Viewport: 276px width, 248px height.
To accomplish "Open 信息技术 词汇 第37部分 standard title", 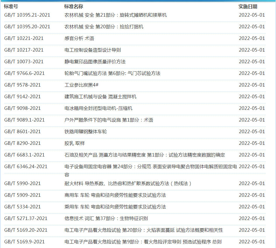I will (106, 218).
